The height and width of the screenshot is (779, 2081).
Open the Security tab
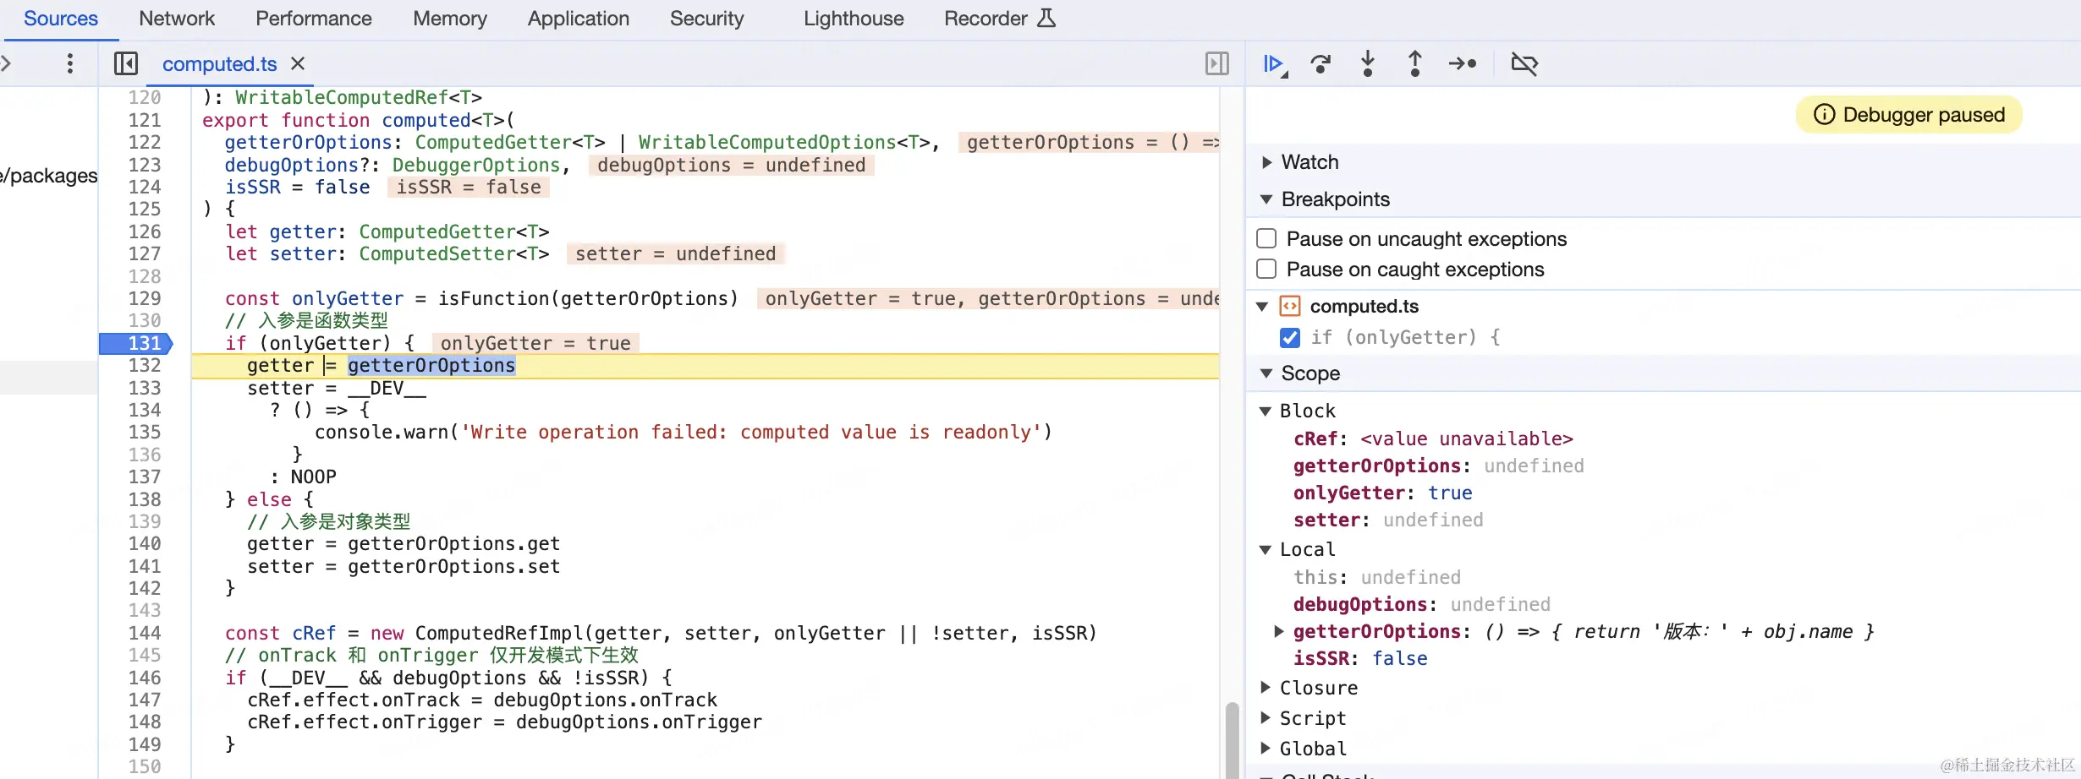[707, 19]
